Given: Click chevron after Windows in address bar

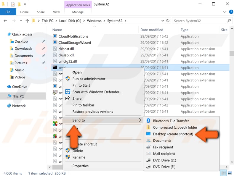Looking at the screenshot, I should [104, 21].
